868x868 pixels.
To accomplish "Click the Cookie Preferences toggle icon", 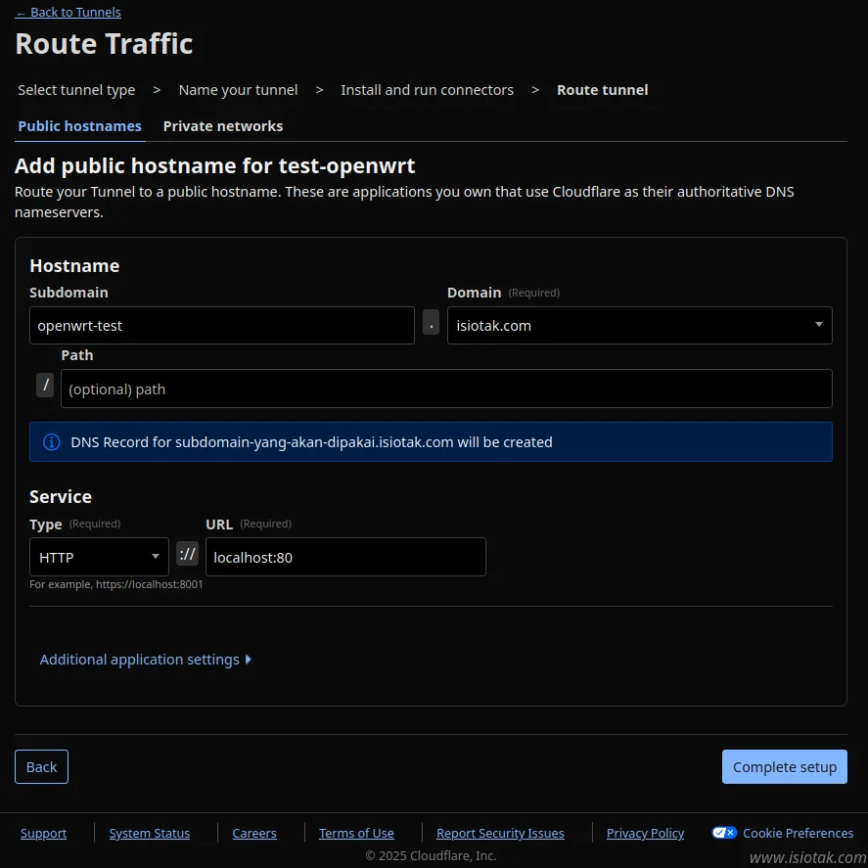I will [x=724, y=833].
